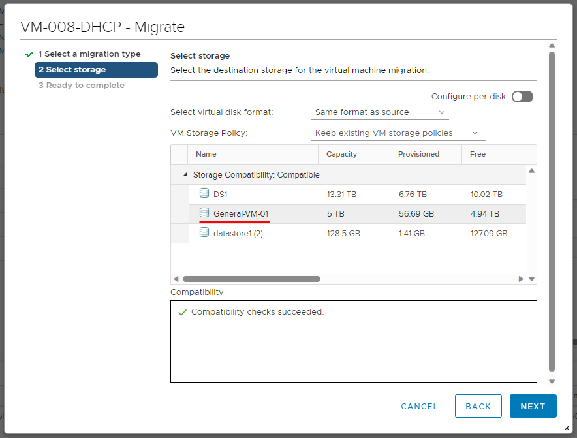Click the datastore table's scroll down arrow
This screenshot has width=577, height=438.
(531, 279)
